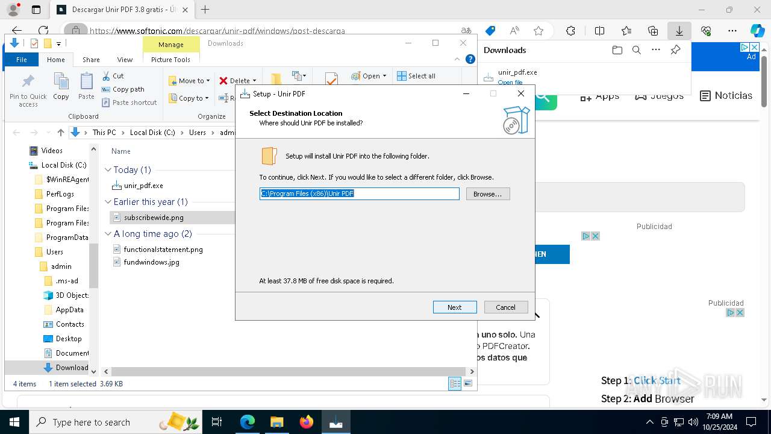Collapse the Explorer ribbon chevron

pos(457,59)
